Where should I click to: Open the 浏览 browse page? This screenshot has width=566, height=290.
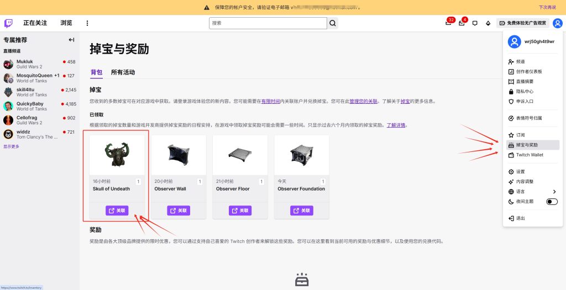tap(66, 23)
